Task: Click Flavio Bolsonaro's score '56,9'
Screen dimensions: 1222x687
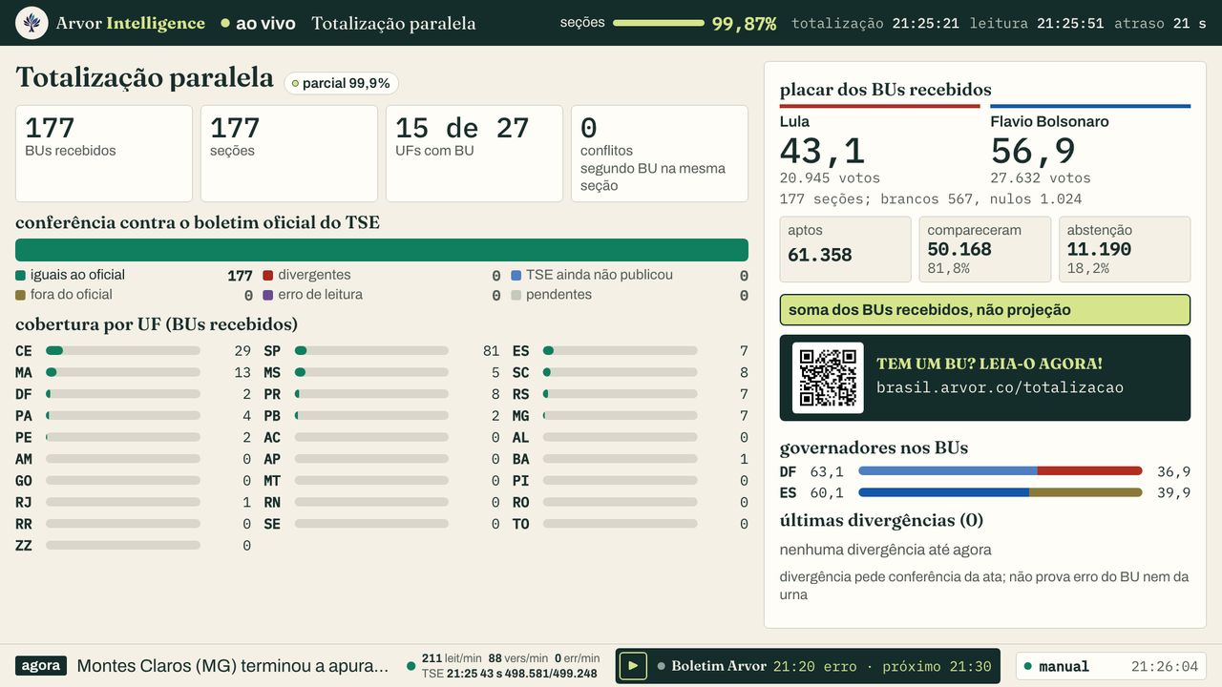Action: click(x=1033, y=151)
